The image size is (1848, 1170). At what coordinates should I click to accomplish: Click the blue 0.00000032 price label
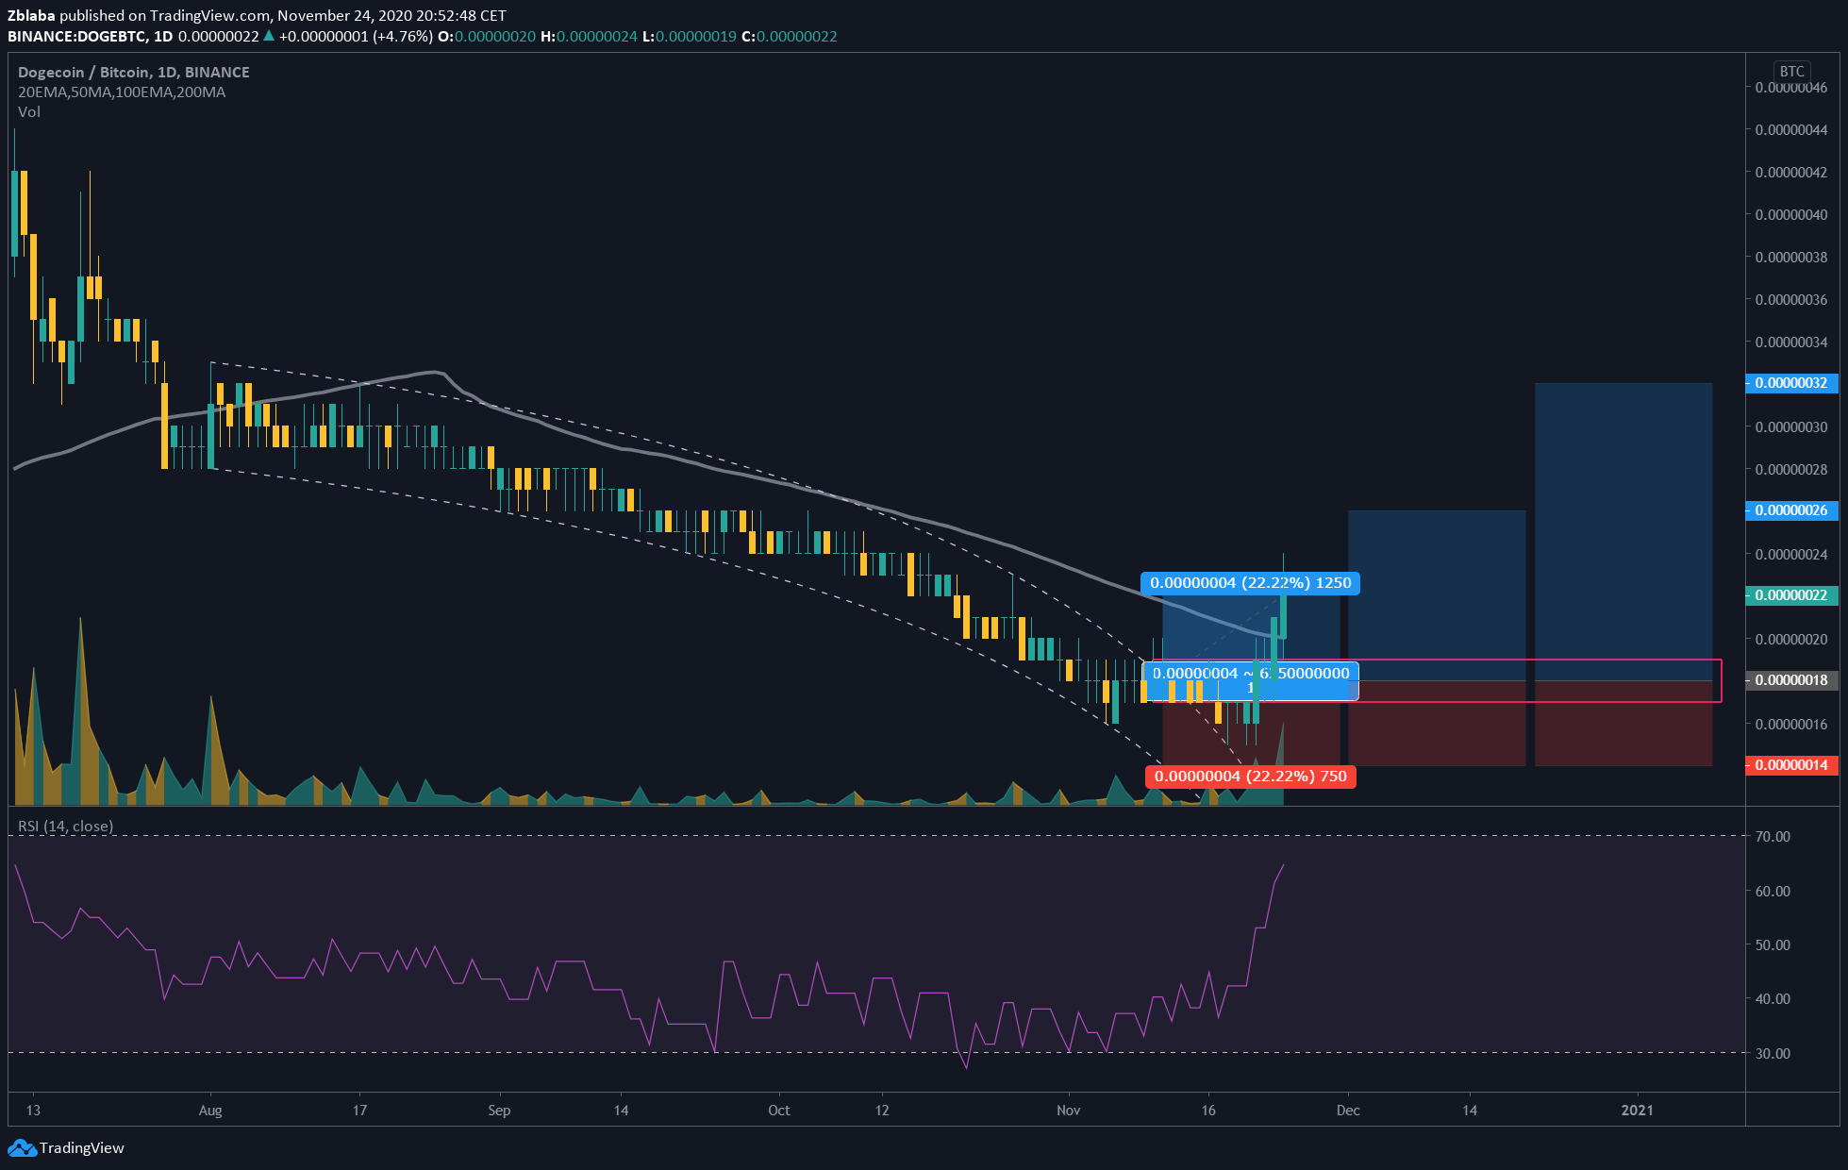tap(1791, 383)
